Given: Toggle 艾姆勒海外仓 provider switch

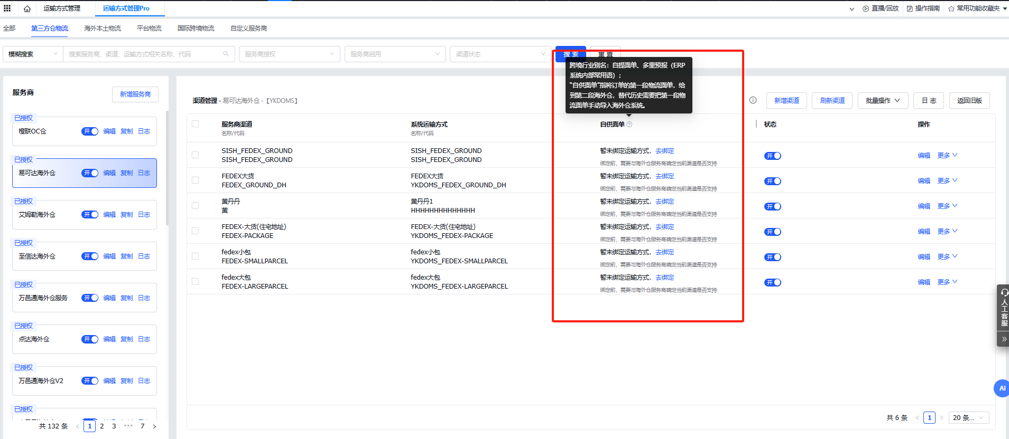Looking at the screenshot, I should pyautogui.click(x=90, y=215).
